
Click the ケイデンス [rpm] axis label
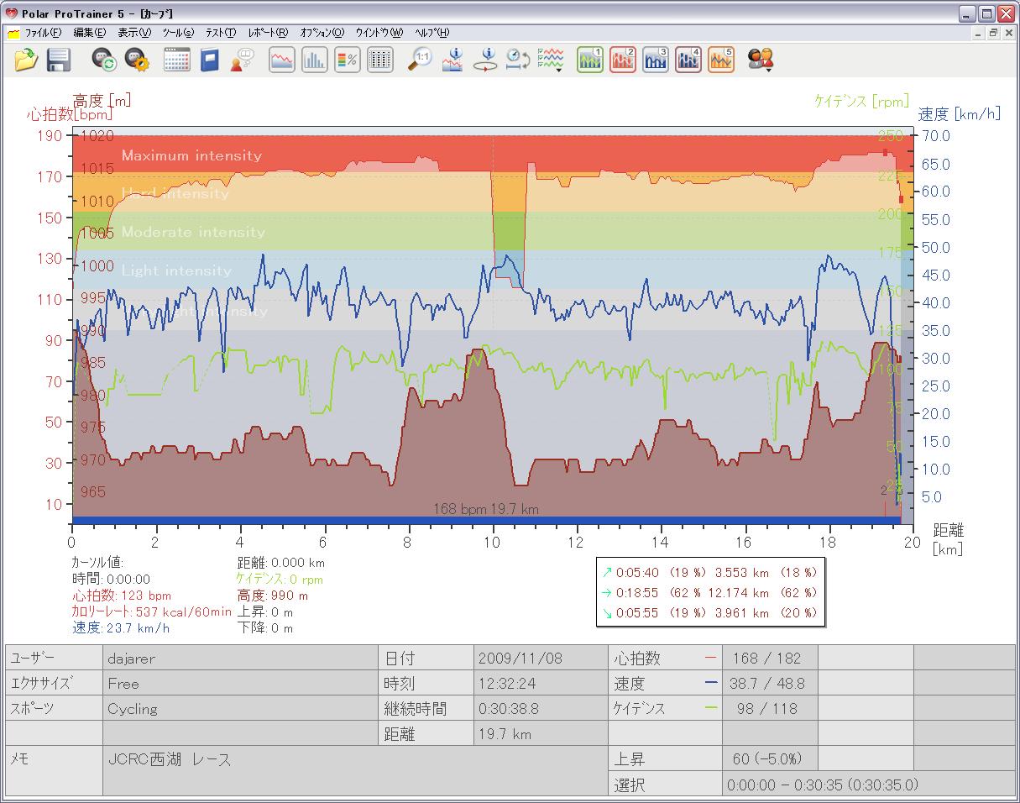861,101
